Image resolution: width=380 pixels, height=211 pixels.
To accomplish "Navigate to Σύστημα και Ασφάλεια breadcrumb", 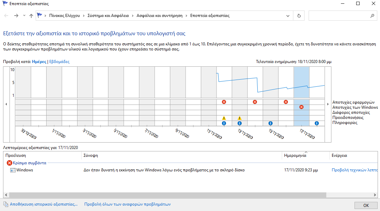I will click(108, 16).
